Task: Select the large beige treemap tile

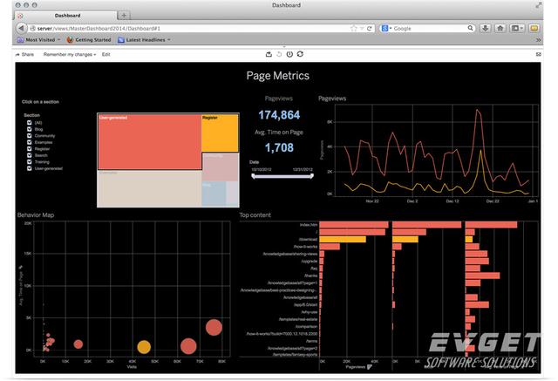Action: (149, 189)
